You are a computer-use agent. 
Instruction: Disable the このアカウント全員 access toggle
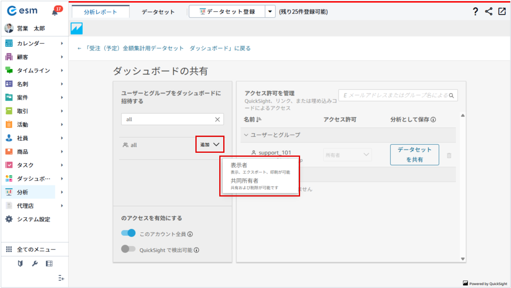pos(129,234)
